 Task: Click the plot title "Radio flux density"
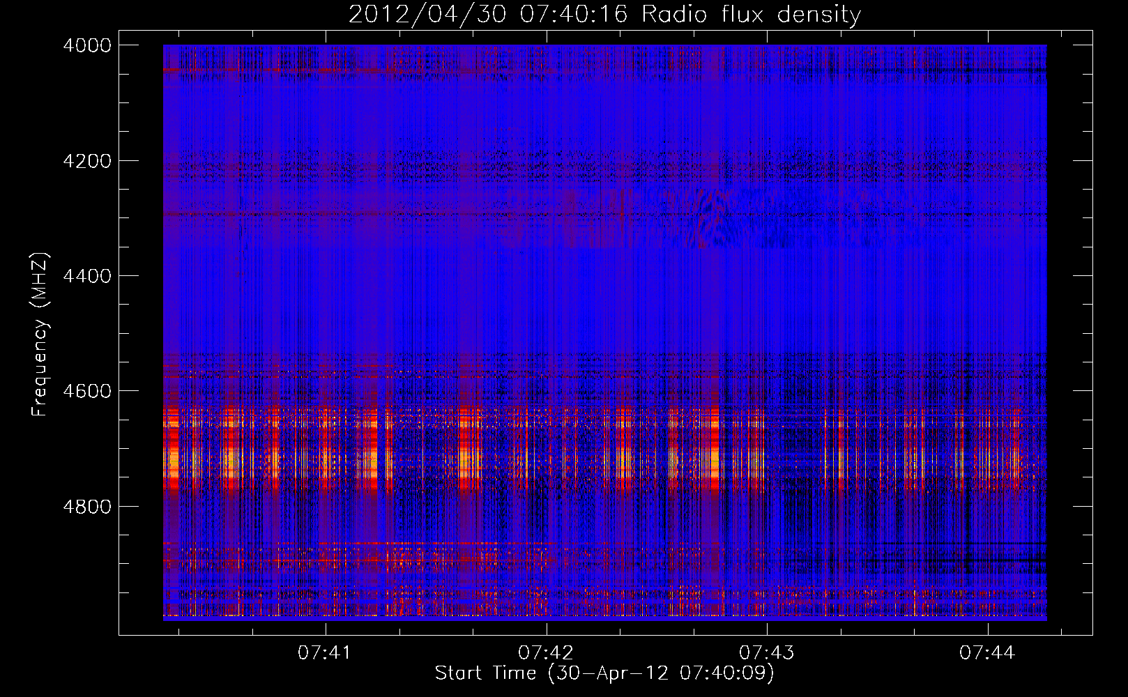tap(751, 15)
